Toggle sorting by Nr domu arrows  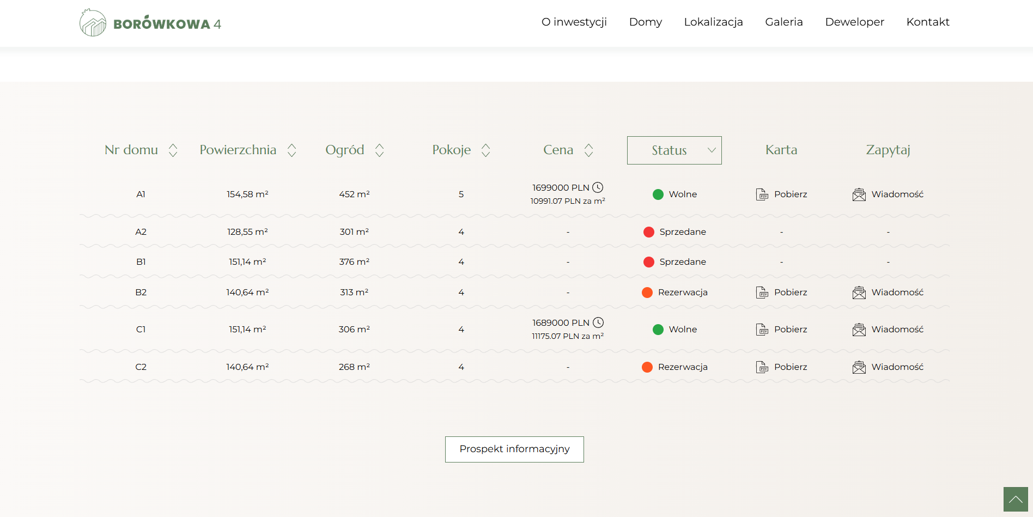[x=173, y=150]
